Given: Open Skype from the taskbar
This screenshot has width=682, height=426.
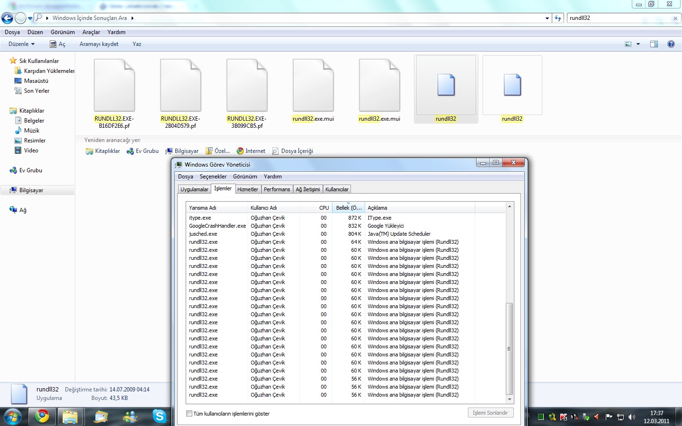Looking at the screenshot, I should pyautogui.click(x=160, y=417).
